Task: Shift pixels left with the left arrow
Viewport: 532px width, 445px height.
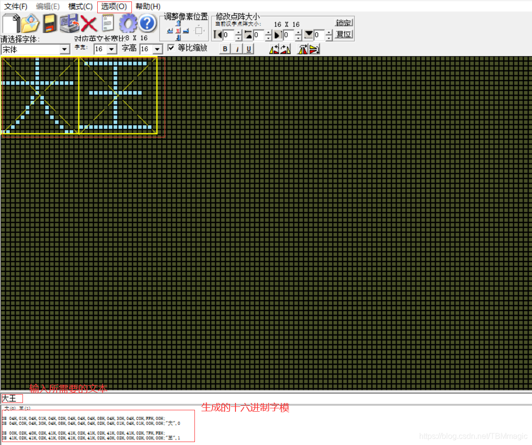Action: point(170,31)
